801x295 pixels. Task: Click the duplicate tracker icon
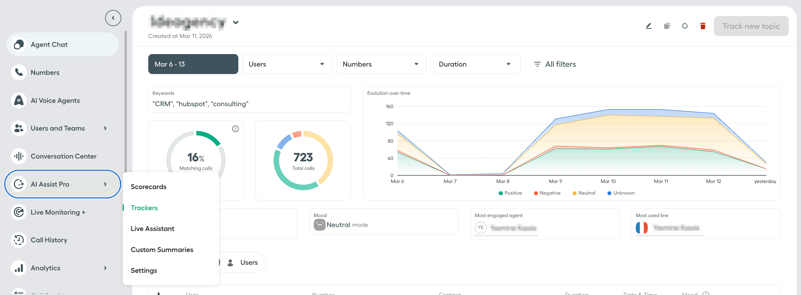pos(667,26)
